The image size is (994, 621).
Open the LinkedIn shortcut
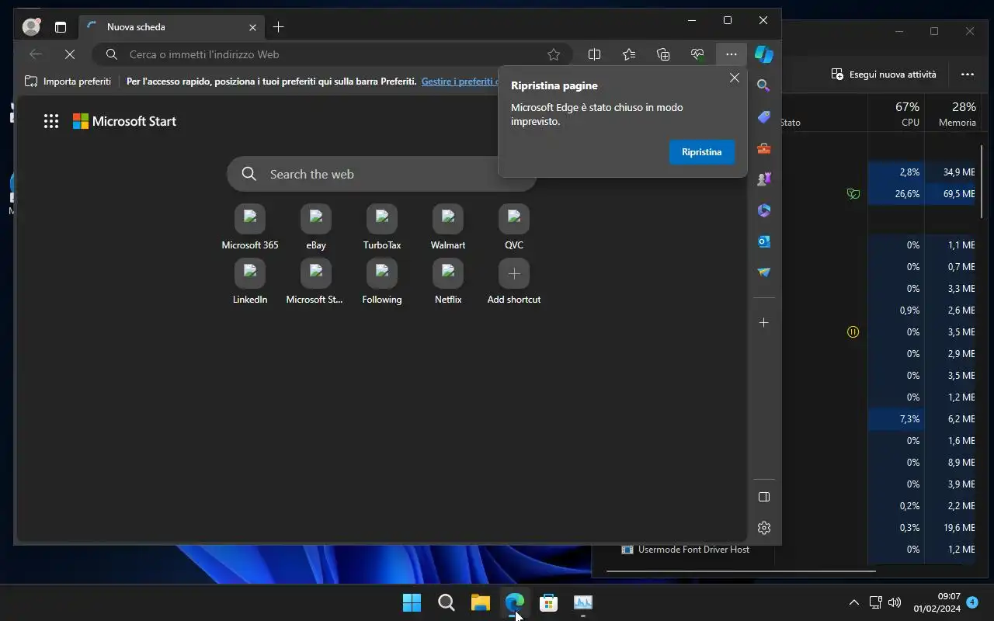pos(250,282)
